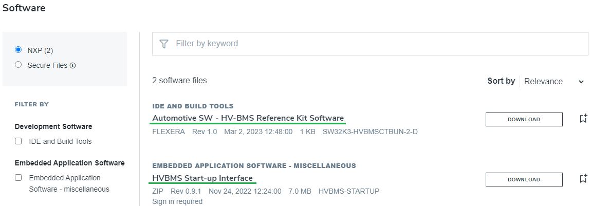Viewport: 590px width, 206px height.
Task: Click the Development Software filter heading
Action: (x=53, y=126)
